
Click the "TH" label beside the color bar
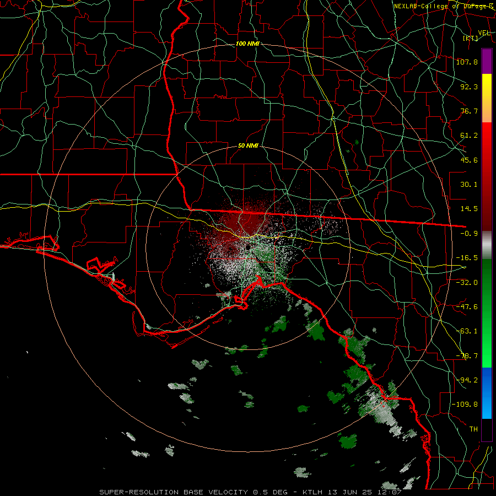pyautogui.click(x=473, y=429)
